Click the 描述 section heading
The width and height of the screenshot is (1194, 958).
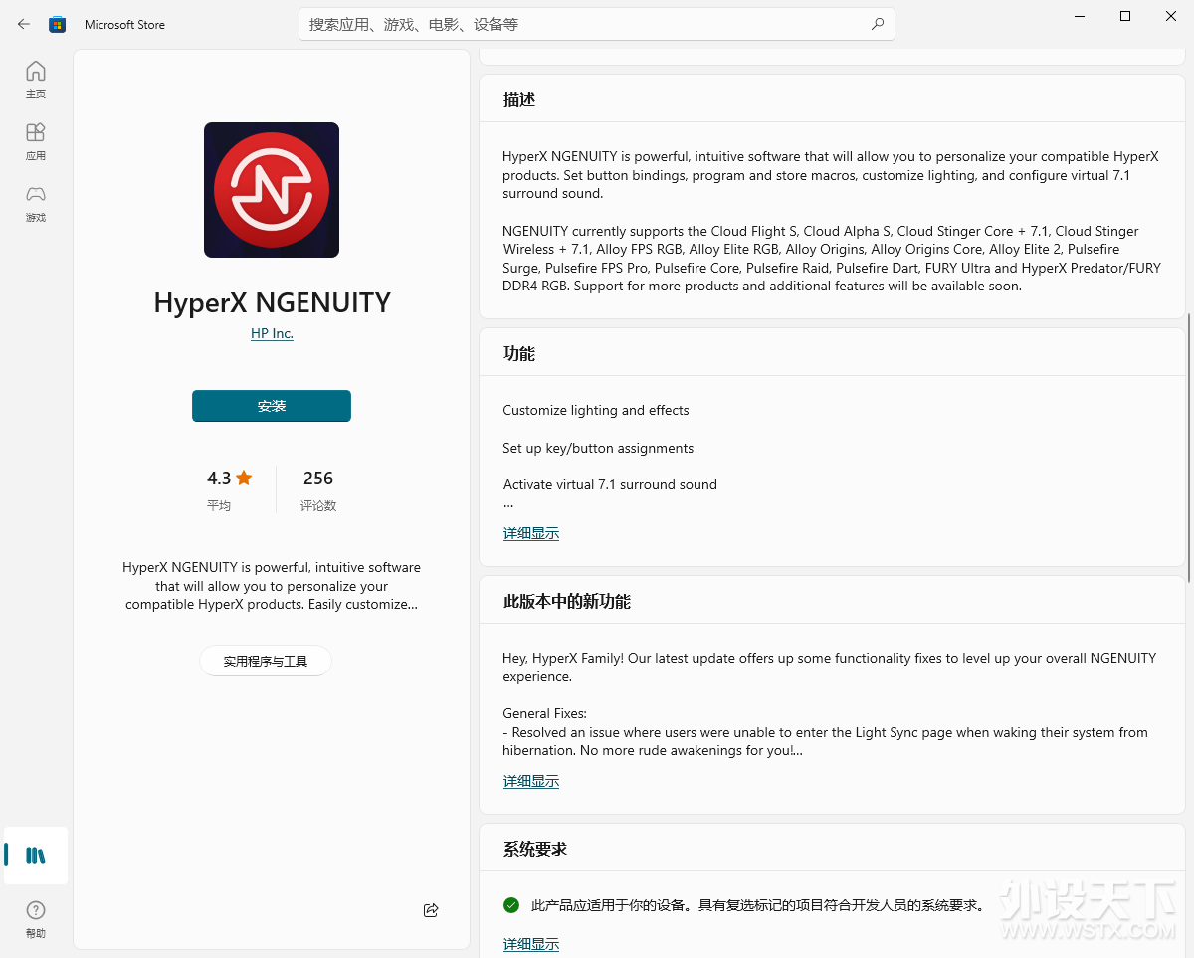click(x=519, y=99)
